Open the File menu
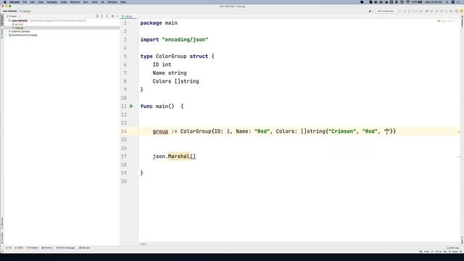464x261 pixels. pos(25,2)
